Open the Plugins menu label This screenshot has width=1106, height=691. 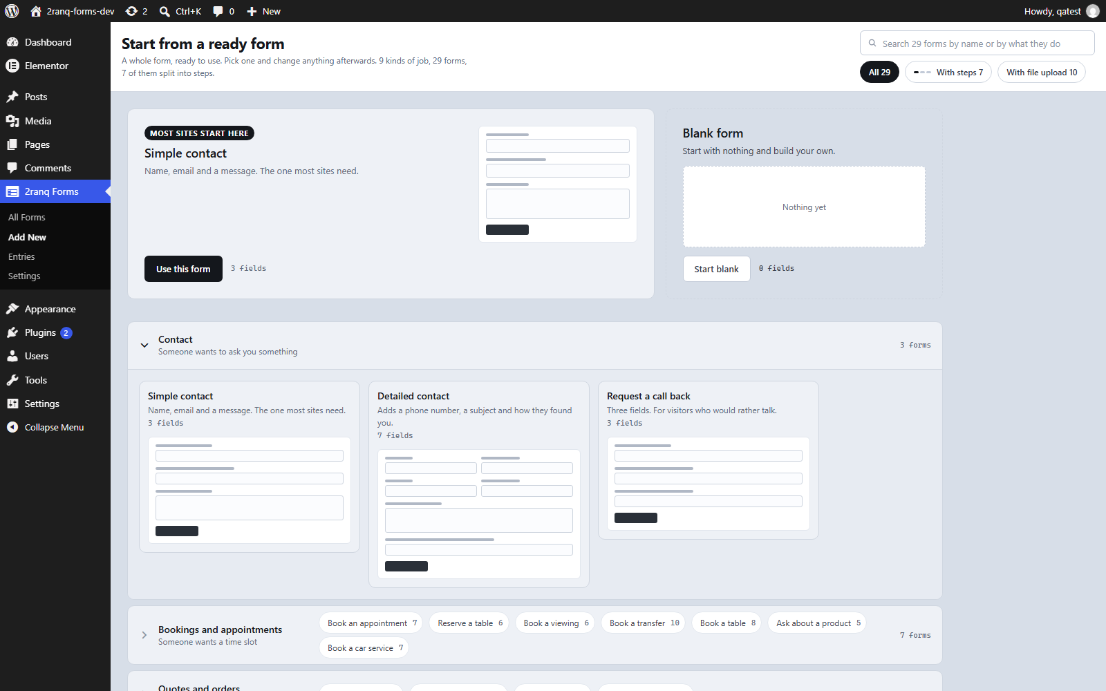point(40,332)
